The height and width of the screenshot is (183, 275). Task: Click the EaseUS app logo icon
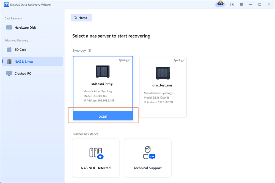(7, 5)
